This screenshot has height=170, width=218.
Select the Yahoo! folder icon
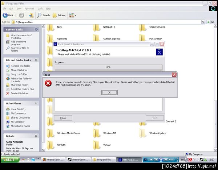[97, 145]
